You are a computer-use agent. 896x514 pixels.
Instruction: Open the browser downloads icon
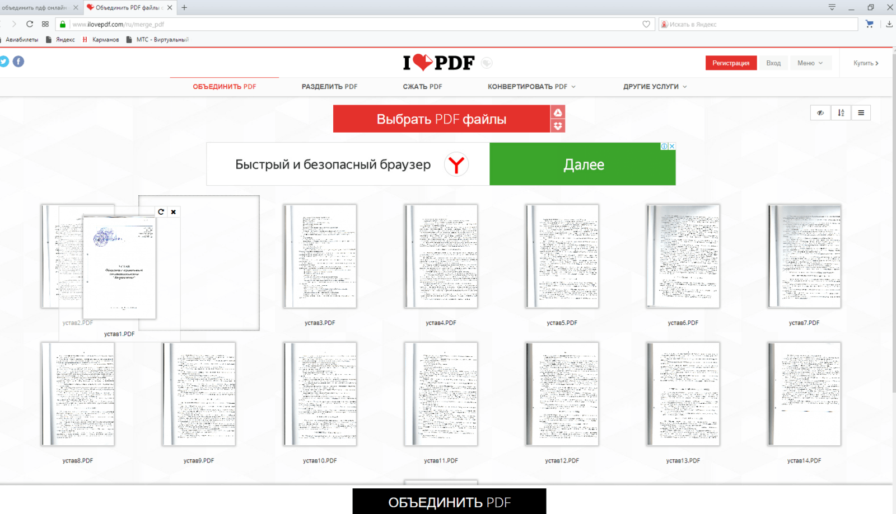(x=889, y=24)
